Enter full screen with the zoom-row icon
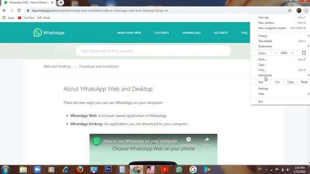The height and width of the screenshot is (174, 310). (x=304, y=53)
